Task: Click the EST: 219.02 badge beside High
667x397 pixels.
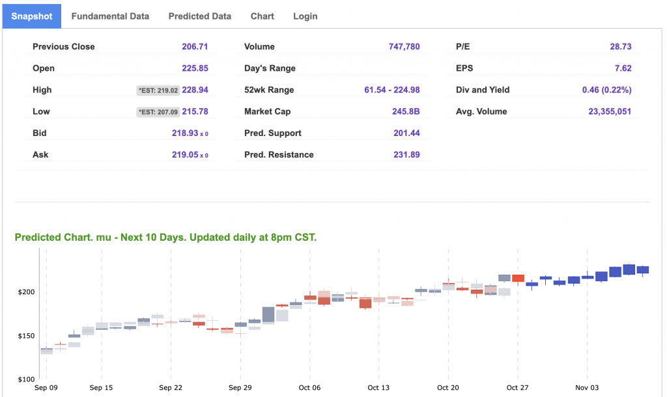Action: (158, 90)
